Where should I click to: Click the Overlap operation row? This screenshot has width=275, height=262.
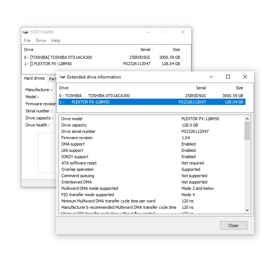[x=152, y=169]
